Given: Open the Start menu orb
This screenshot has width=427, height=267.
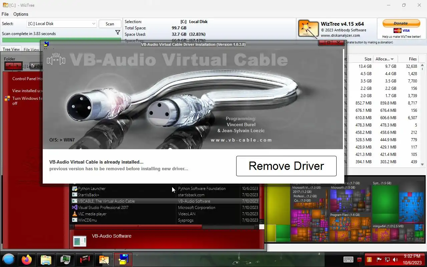Looking at the screenshot, I should coord(9,259).
